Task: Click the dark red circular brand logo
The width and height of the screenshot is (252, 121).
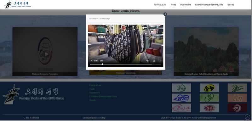Action: click(x=237, y=108)
